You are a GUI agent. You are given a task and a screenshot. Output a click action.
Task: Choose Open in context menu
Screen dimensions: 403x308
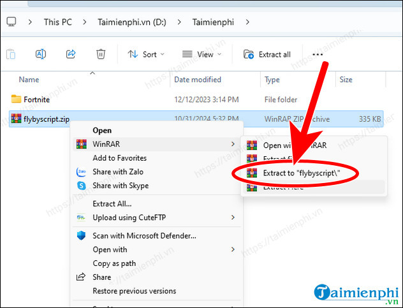[102, 130]
